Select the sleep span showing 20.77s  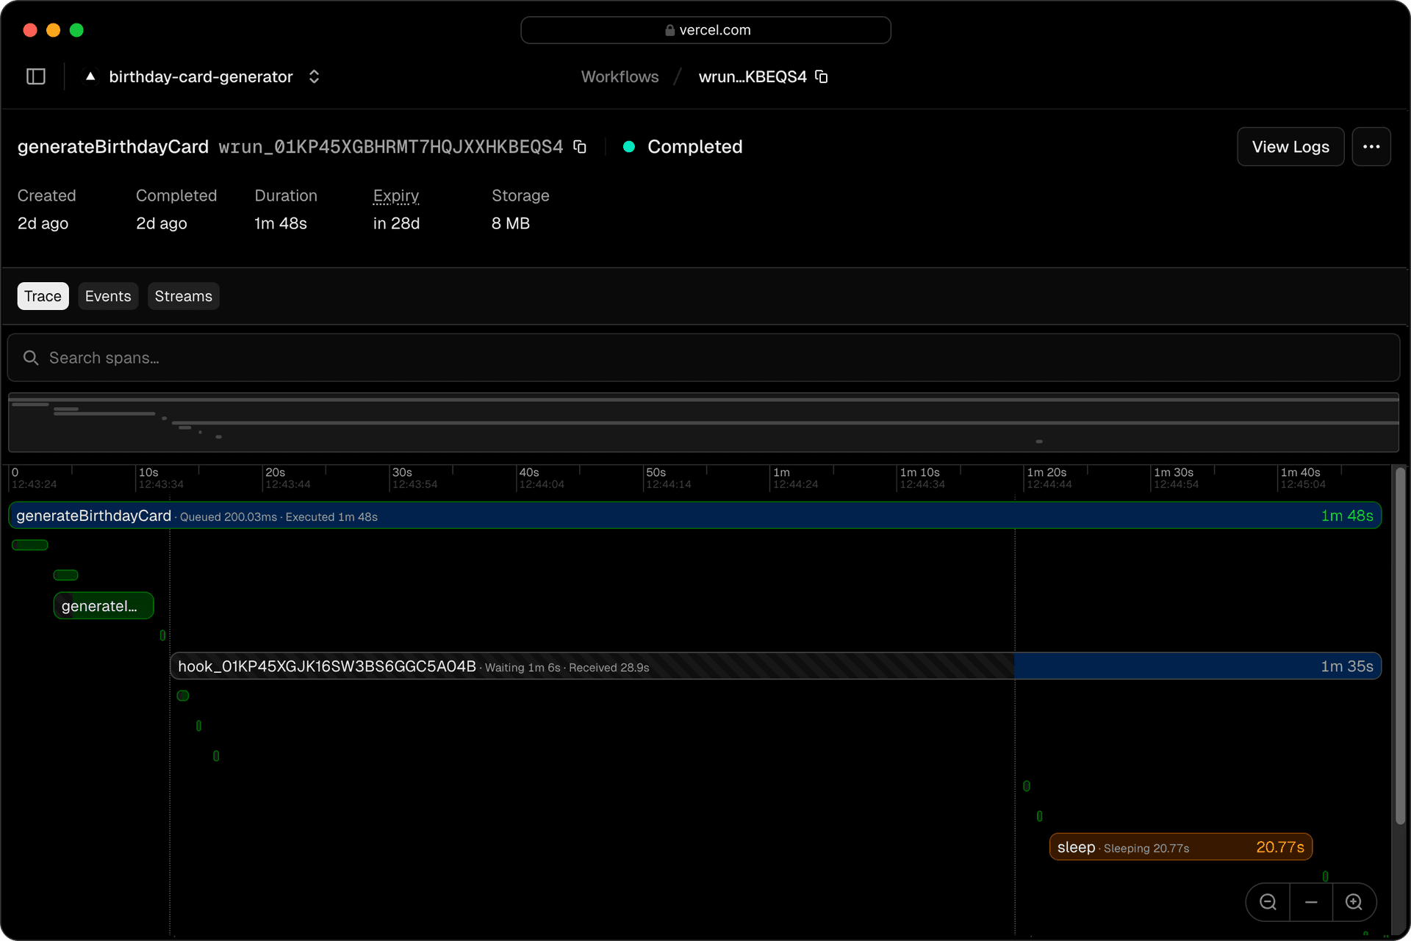point(1180,846)
